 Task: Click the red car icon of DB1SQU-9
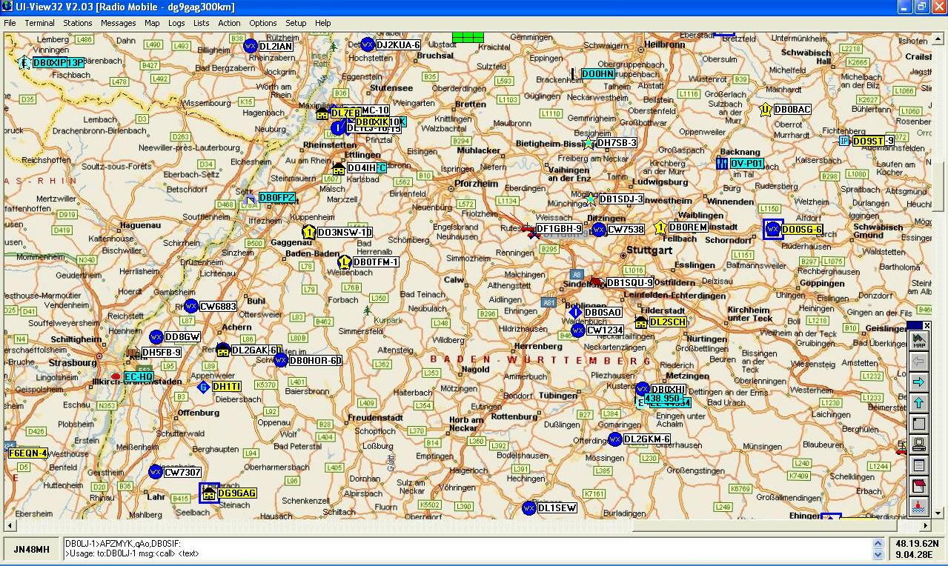[597, 282]
